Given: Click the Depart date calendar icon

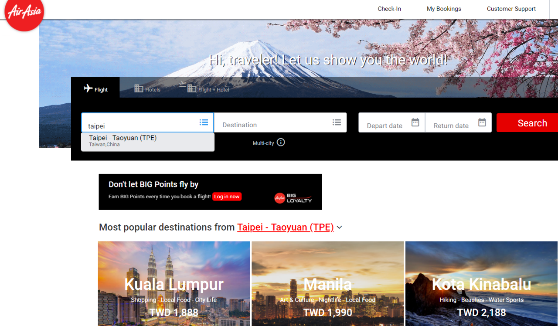Looking at the screenshot, I should tap(415, 122).
